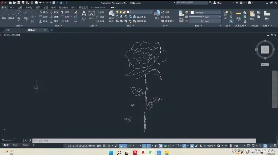
Task: Click the color wheel icon in Properties panel
Action: (187, 12)
